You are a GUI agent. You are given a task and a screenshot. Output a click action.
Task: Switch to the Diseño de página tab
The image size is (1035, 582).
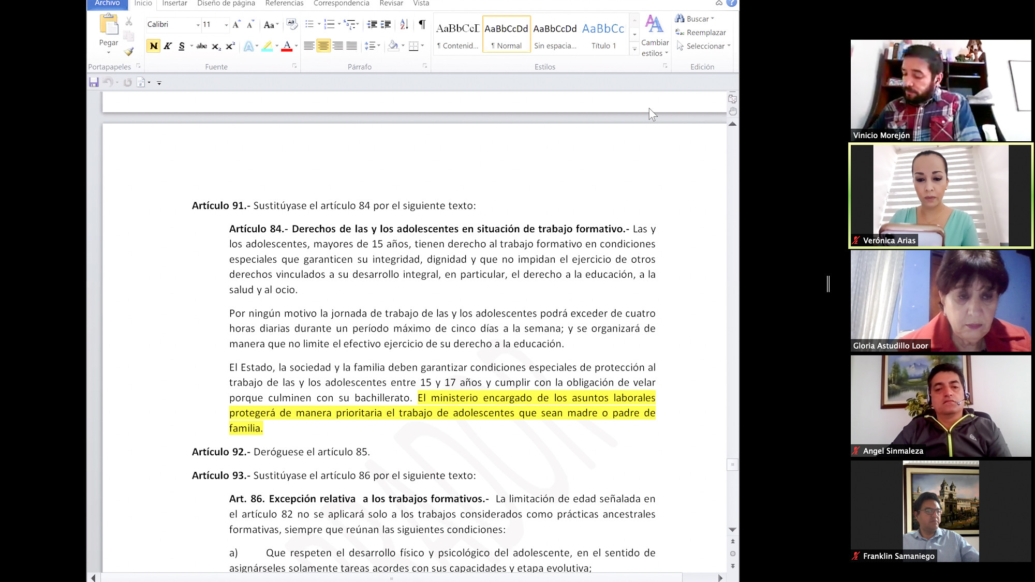click(x=226, y=4)
